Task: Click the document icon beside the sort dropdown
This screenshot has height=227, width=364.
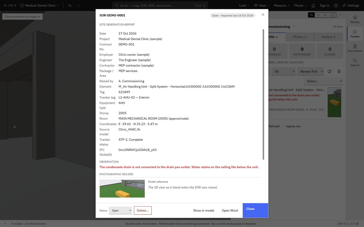Action: point(339,71)
